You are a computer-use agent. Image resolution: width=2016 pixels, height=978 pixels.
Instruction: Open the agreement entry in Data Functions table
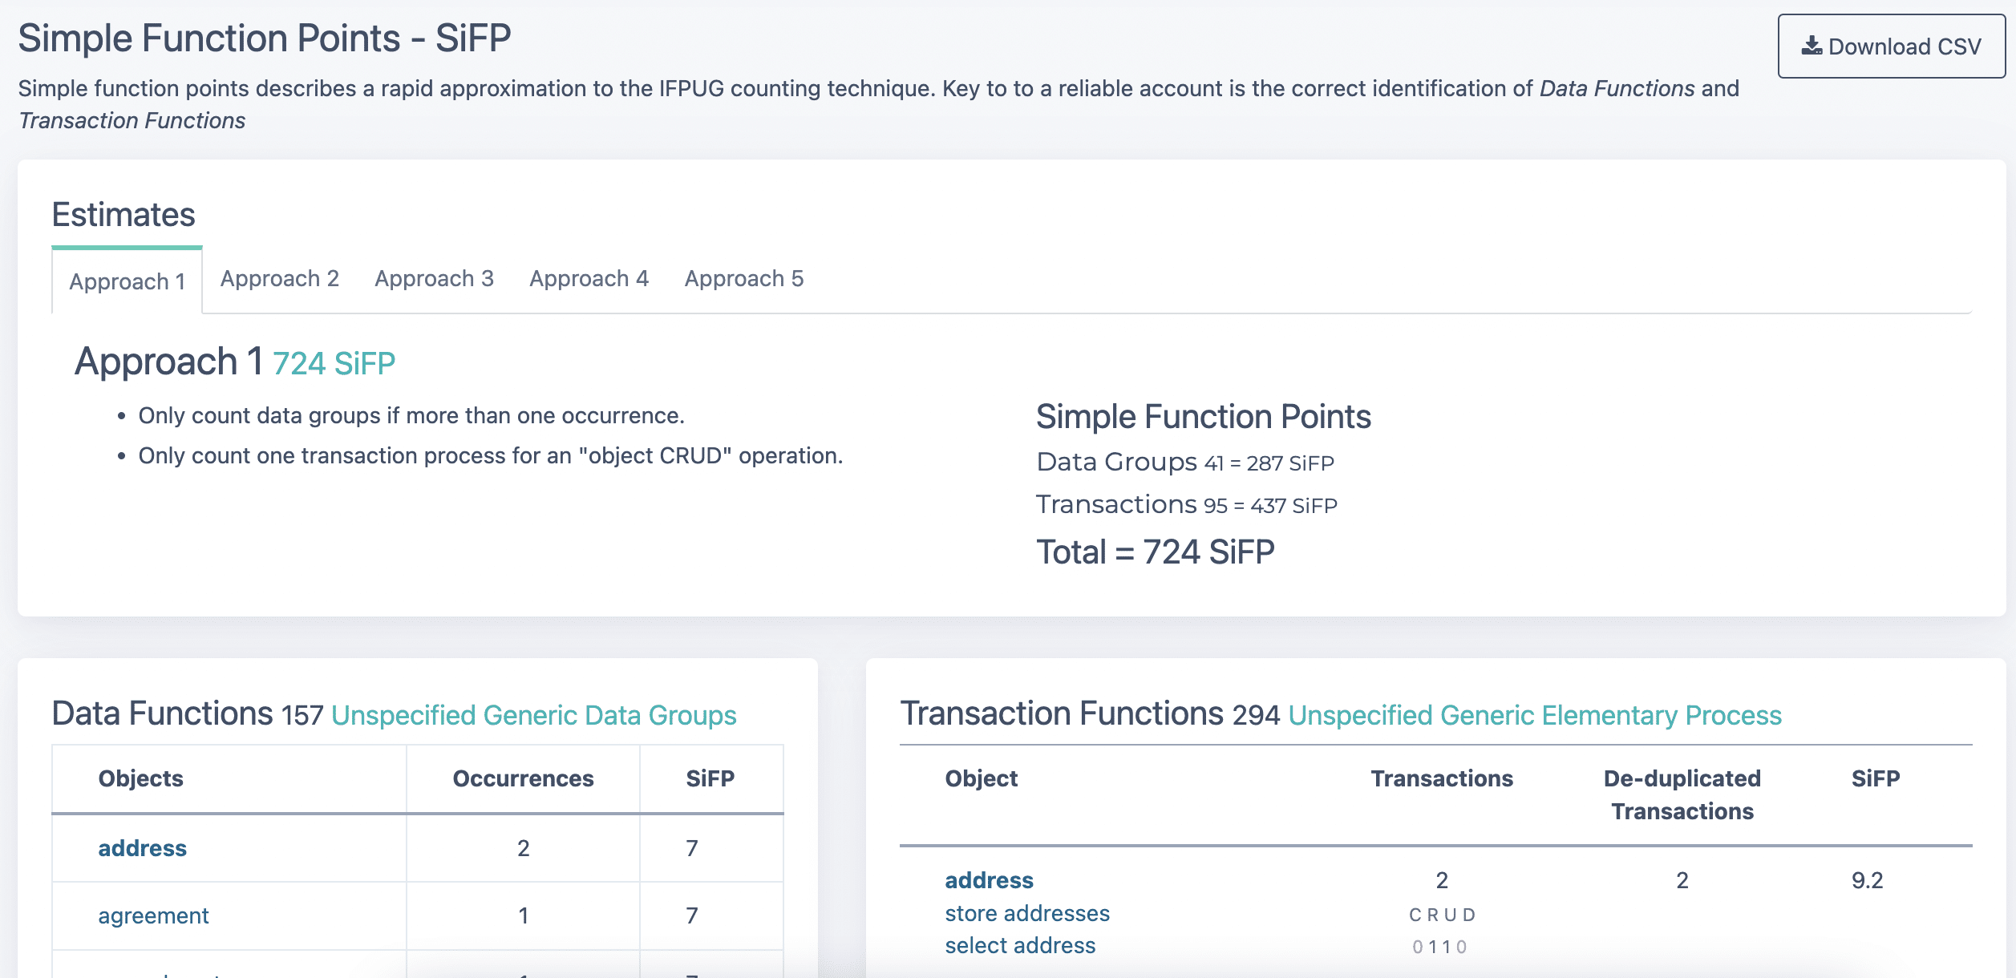click(x=152, y=915)
